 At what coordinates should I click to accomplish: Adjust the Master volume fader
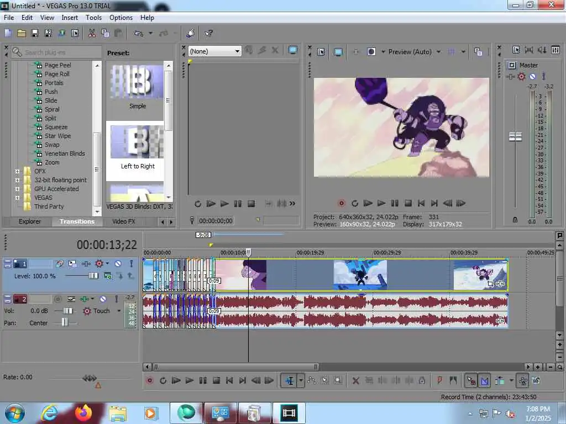coord(515,137)
